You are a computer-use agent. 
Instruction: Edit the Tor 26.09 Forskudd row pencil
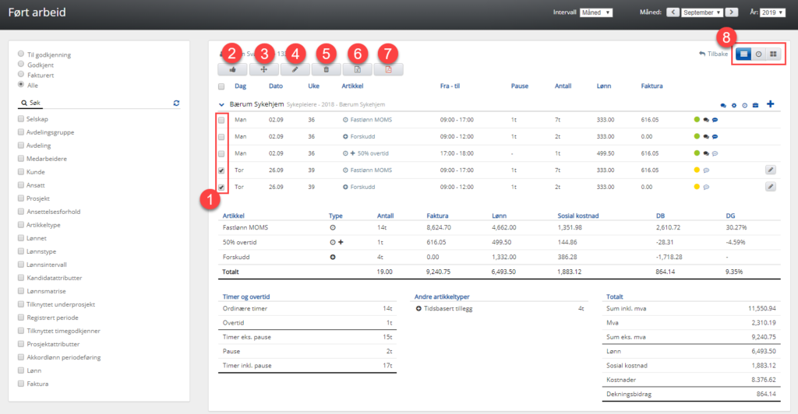coord(770,187)
